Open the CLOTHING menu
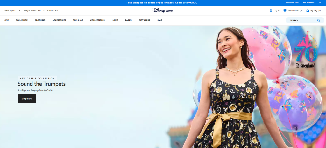The image size is (326, 148). click(x=40, y=20)
